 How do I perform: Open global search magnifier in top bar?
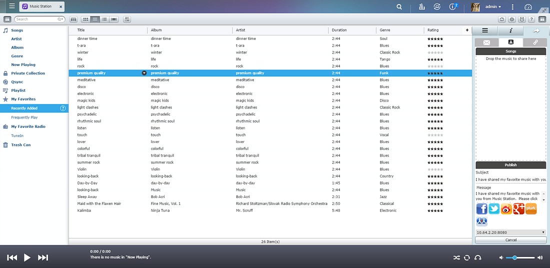tap(399, 6)
